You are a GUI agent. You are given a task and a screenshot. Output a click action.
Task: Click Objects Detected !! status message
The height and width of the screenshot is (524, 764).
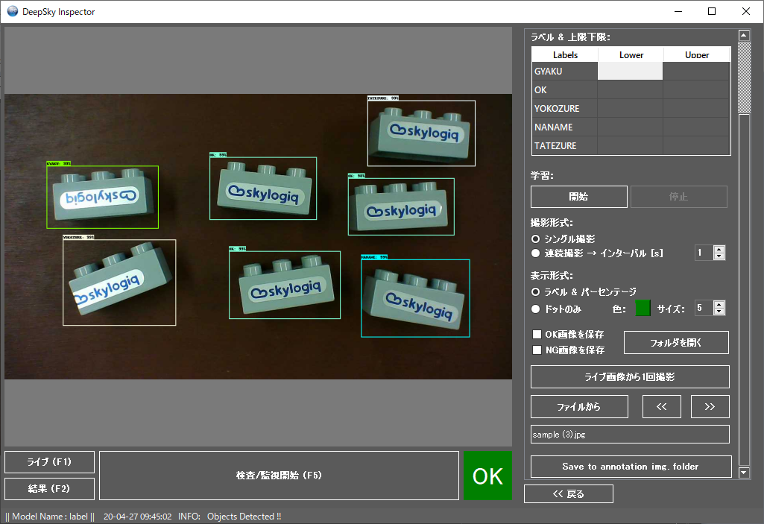tap(244, 517)
